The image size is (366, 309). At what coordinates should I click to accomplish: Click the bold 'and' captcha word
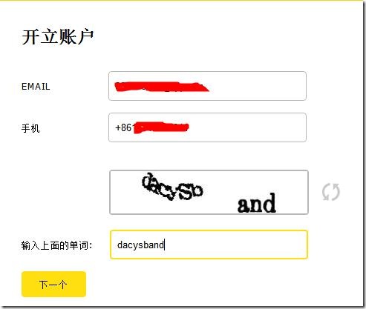[x=257, y=203]
